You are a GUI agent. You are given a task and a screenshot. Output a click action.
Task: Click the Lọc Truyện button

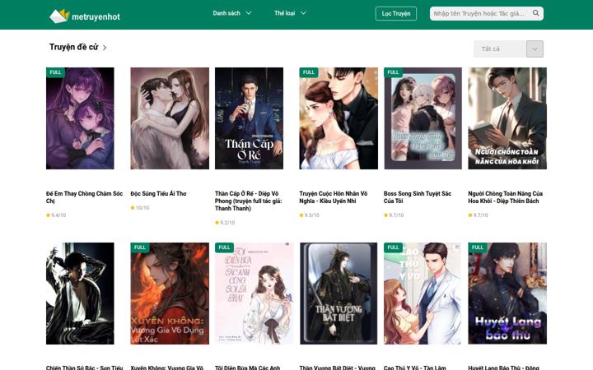pyautogui.click(x=396, y=14)
